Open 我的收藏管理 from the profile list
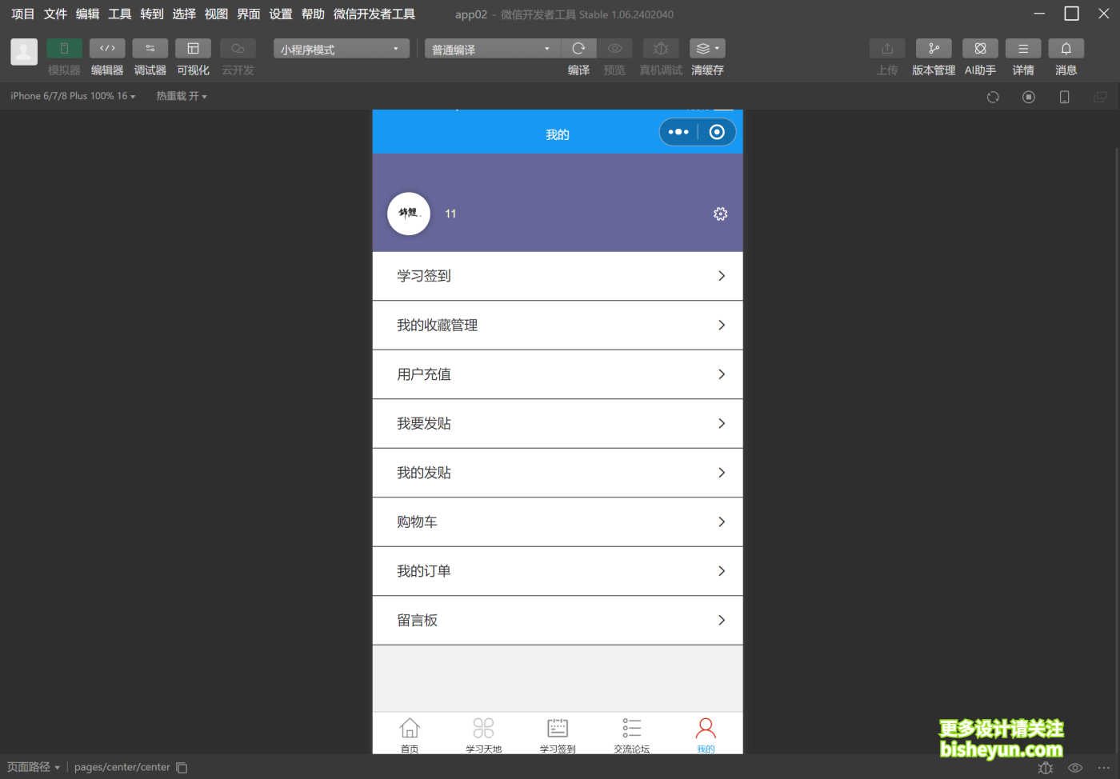This screenshot has height=779, width=1120. (x=558, y=325)
